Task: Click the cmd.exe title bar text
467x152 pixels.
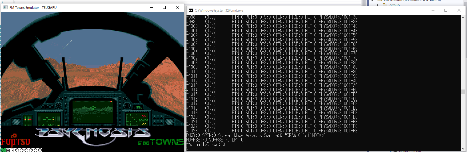Action: click(219, 11)
